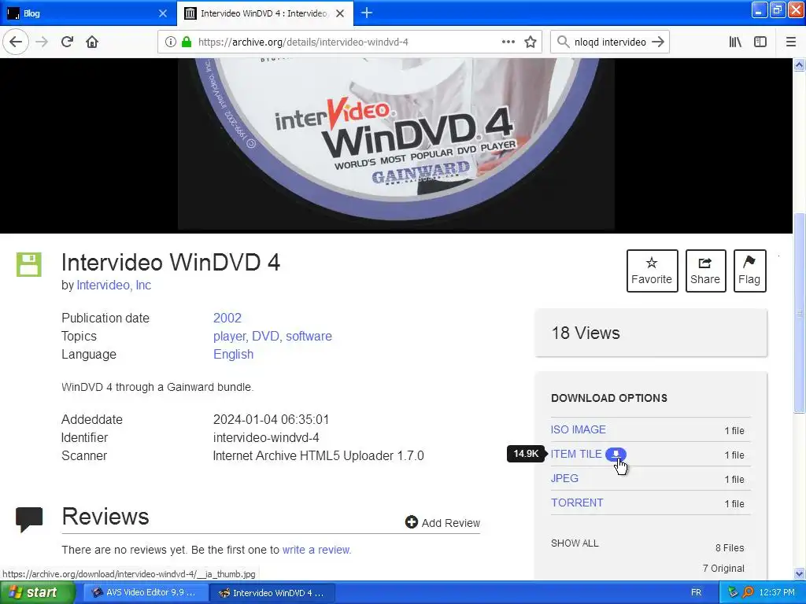
Task: Click the 12:37 PM clock
Action: (x=777, y=593)
